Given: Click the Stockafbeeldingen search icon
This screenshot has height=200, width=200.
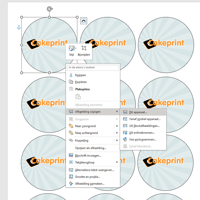Looking at the screenshot, I should [125, 126].
